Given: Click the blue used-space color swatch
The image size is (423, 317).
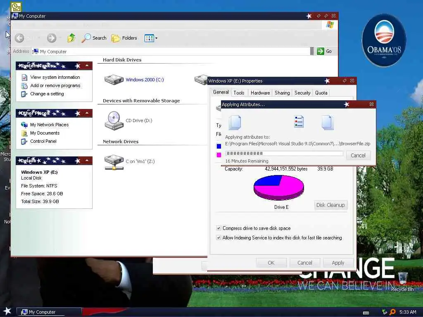Looking at the screenshot, I should click(x=219, y=146).
